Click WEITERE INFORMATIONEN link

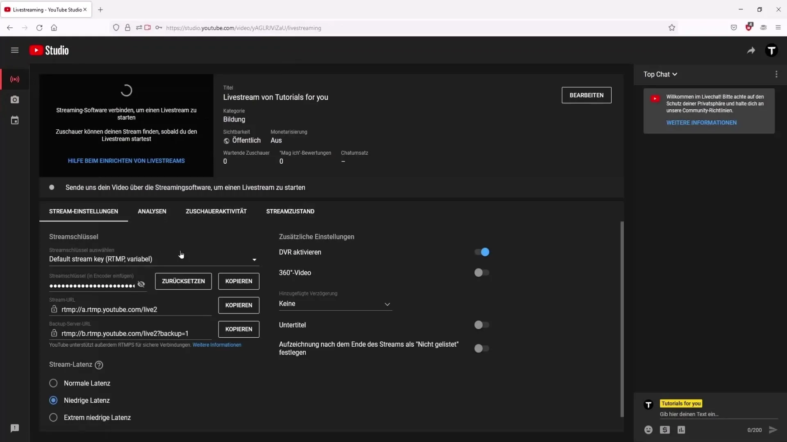click(x=702, y=122)
